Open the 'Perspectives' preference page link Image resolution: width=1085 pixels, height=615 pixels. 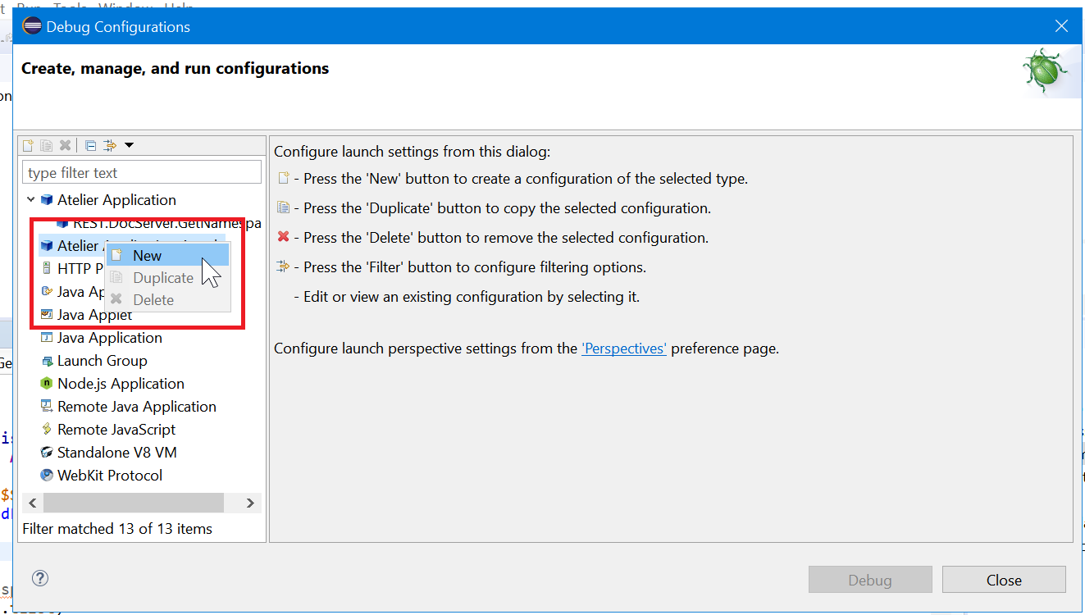623,348
